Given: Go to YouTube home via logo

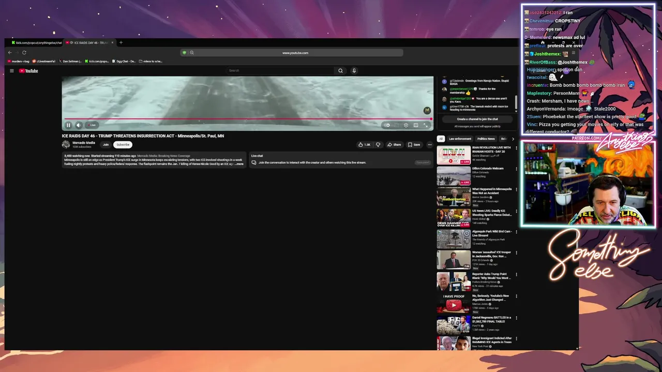Looking at the screenshot, I should 28,71.
